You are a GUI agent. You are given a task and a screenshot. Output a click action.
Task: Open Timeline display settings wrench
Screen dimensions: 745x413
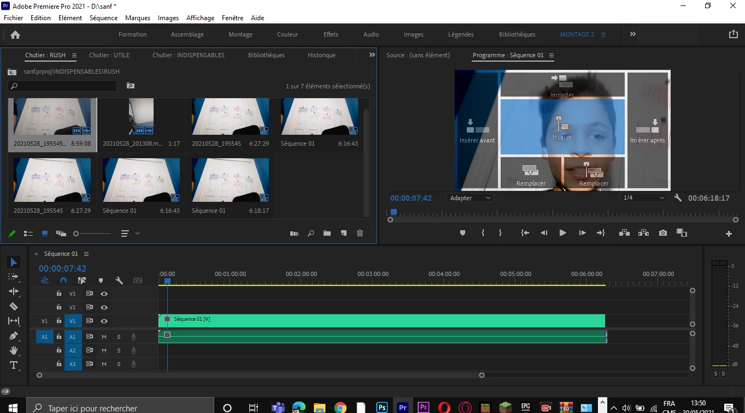tap(119, 280)
